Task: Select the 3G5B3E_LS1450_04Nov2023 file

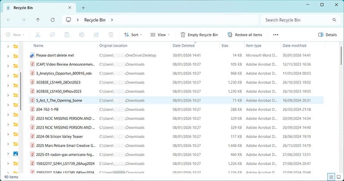Action: [x=58, y=91]
